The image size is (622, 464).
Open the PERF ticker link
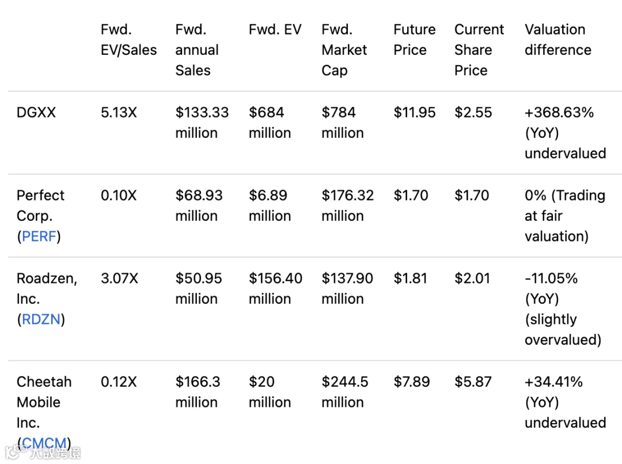40,236
